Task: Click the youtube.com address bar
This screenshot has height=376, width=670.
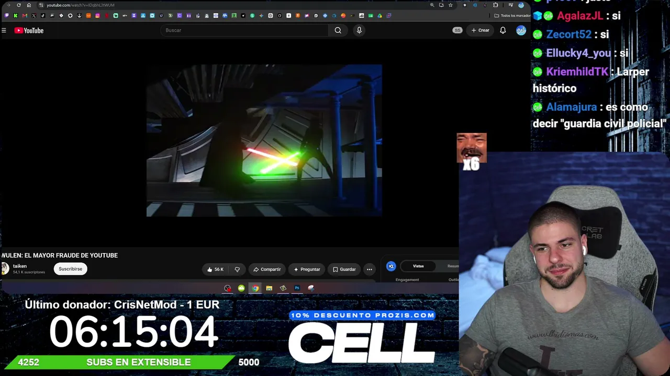Action: point(233,5)
